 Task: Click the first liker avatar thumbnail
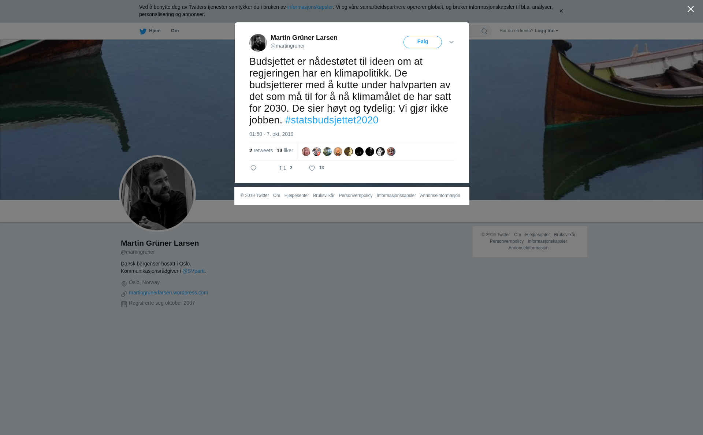(x=306, y=152)
